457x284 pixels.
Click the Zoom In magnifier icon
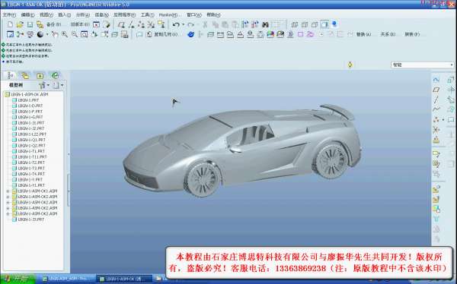coord(65,34)
